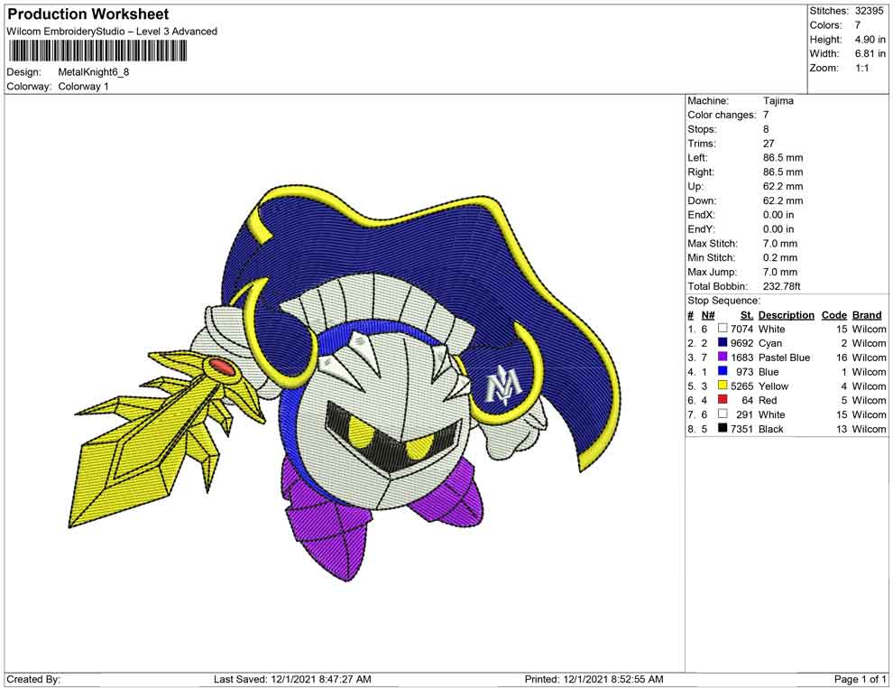Select stitch count '7351' in Black row

(741, 429)
